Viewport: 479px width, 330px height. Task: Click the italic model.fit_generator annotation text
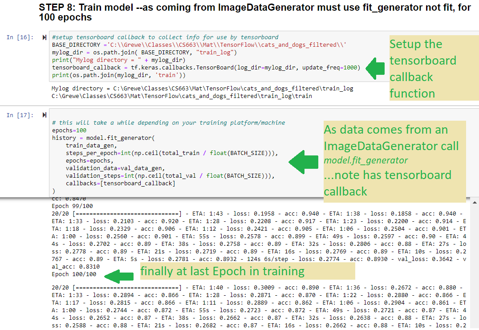pos(365,160)
